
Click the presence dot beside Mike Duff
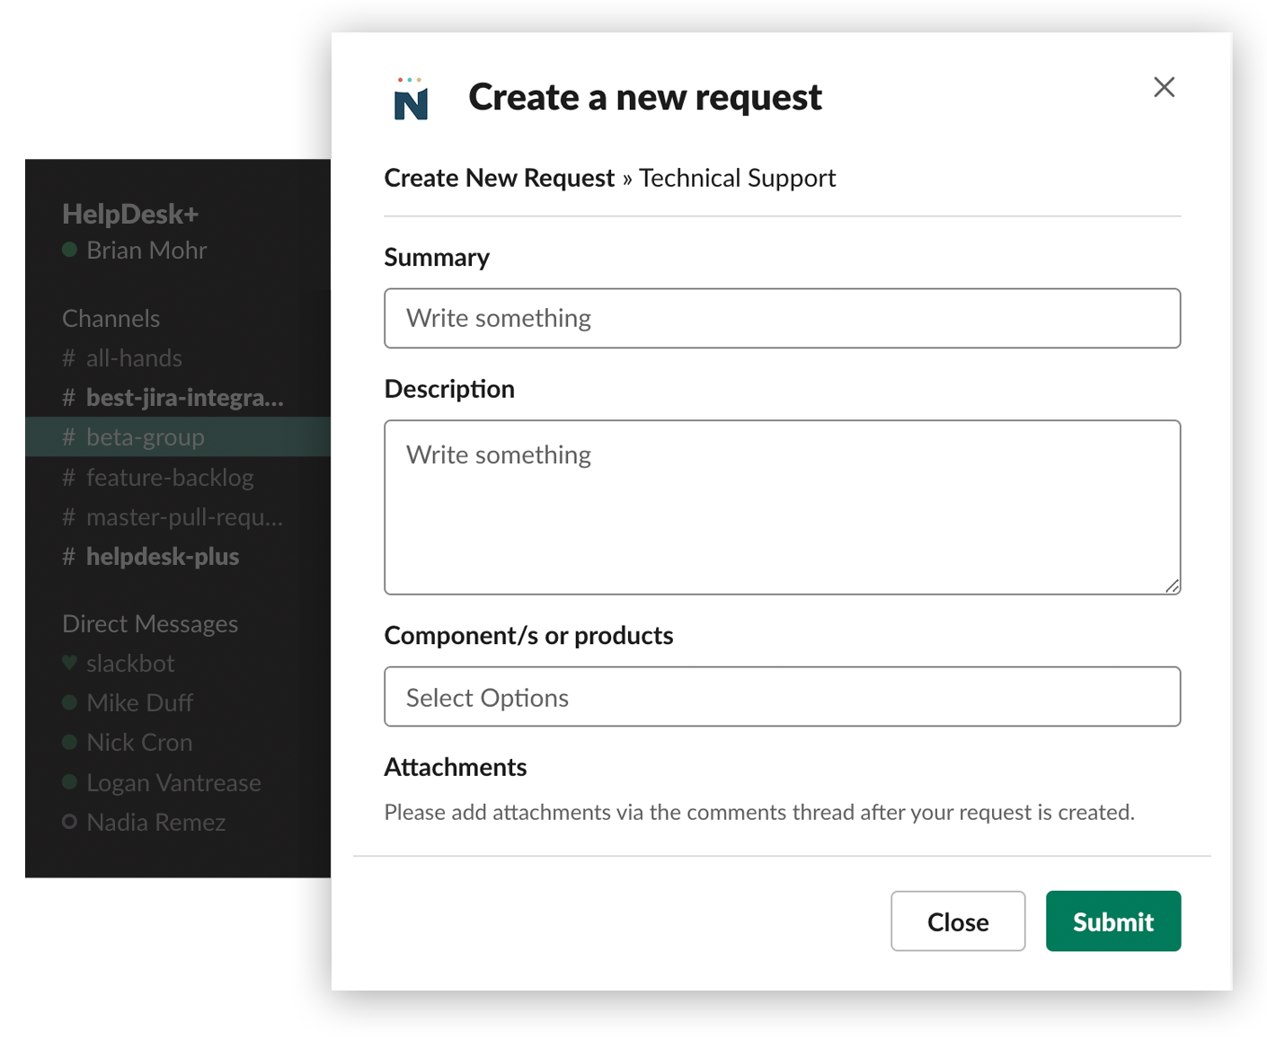[70, 702]
